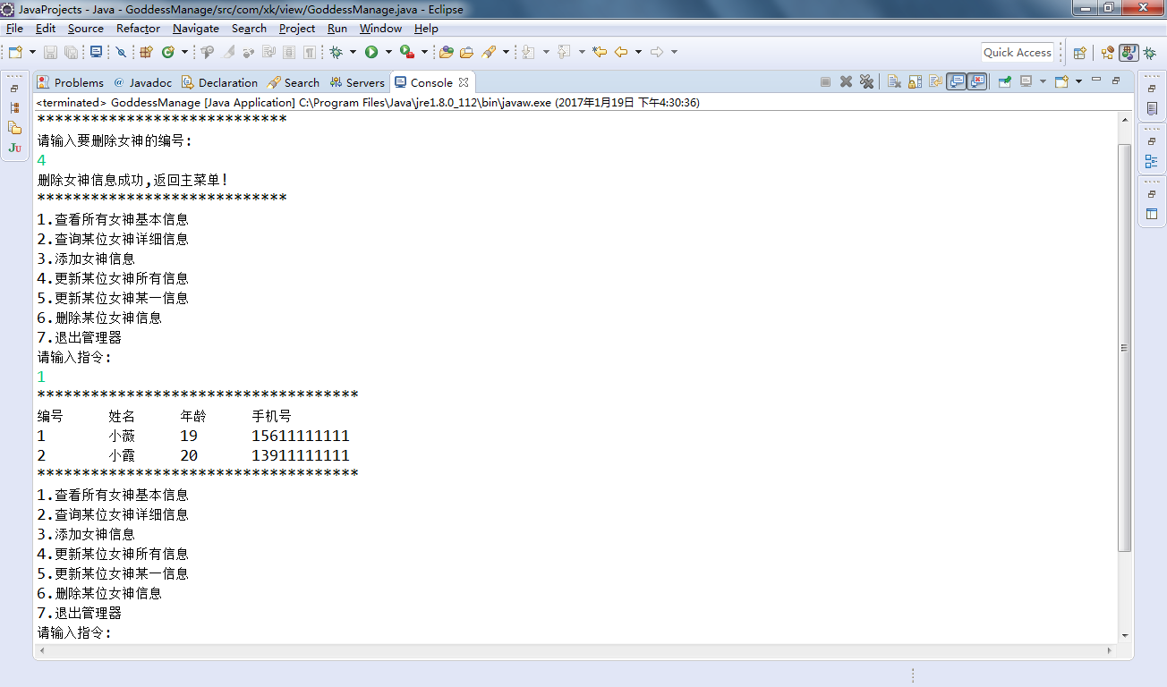Image resolution: width=1167 pixels, height=687 pixels.
Task: Maximize the Console view panel
Action: click(x=1116, y=81)
